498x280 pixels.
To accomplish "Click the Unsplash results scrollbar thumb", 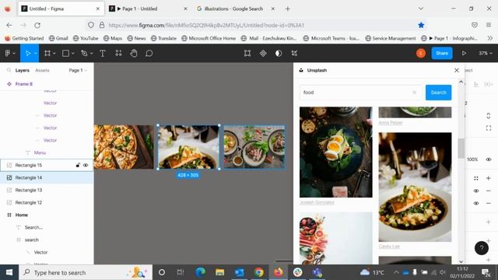I will [461, 148].
